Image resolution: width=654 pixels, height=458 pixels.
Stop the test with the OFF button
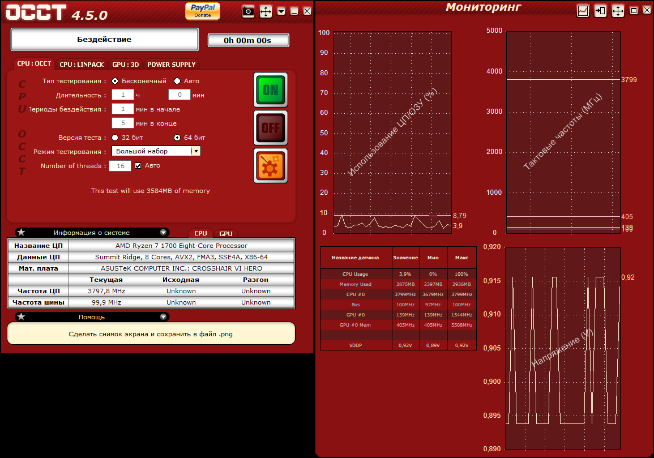tap(271, 127)
